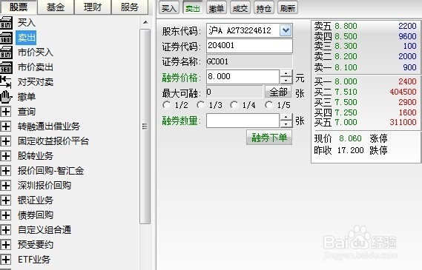This screenshot has height=270, width=422.
Task: Expand the 自定义组合通 node
Action: click(x=6, y=230)
